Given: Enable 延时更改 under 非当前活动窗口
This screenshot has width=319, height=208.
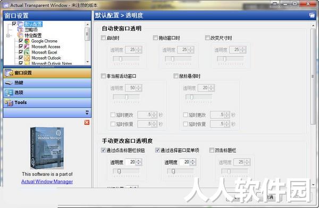Looking at the screenshot, I should coord(113,115).
